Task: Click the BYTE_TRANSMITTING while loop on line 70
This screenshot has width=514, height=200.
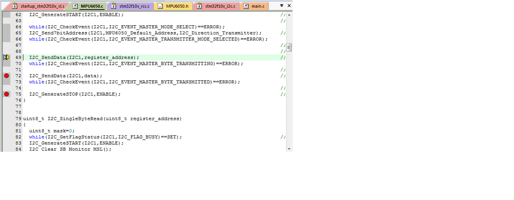Action: click(x=136, y=64)
